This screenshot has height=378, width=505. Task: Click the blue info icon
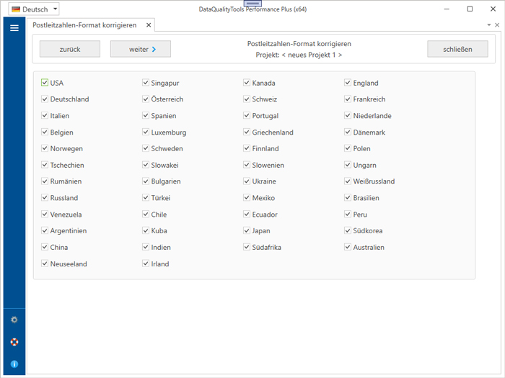click(x=14, y=364)
